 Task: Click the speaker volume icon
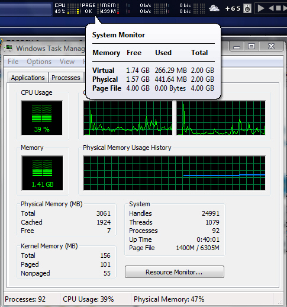pos(247,8)
